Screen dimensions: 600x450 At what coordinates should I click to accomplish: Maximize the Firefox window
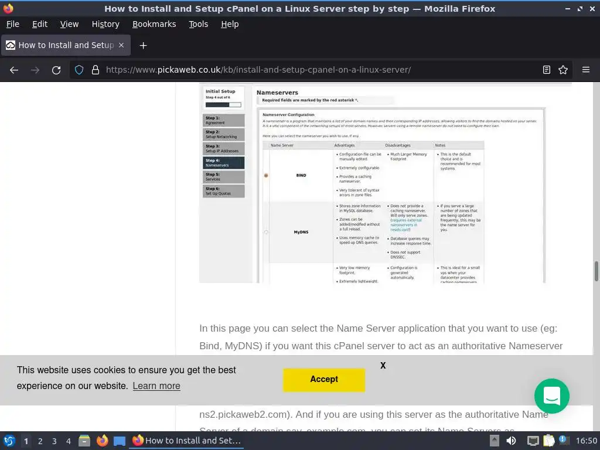click(x=580, y=8)
